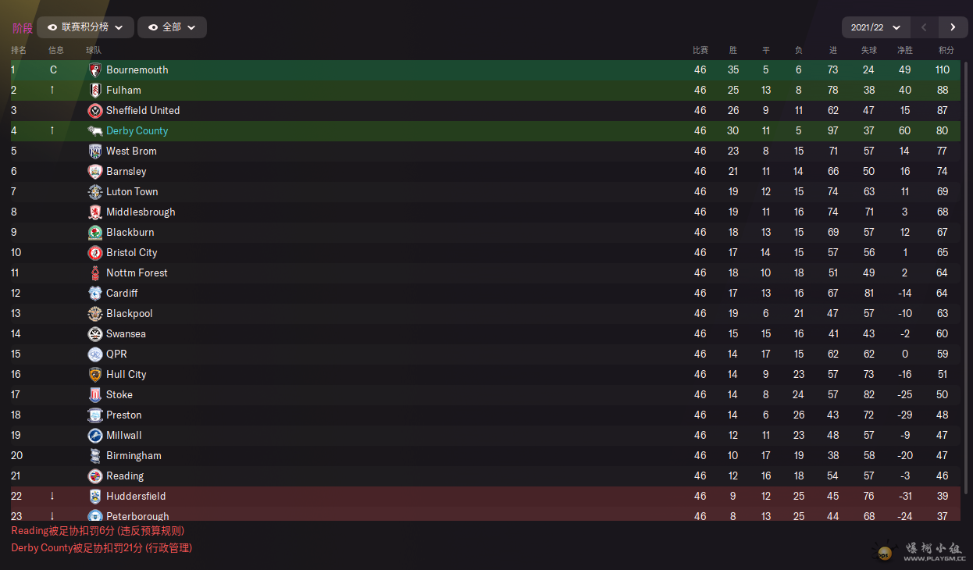Toggle the eye icon beside 全部
The image size is (973, 570).
tap(153, 27)
